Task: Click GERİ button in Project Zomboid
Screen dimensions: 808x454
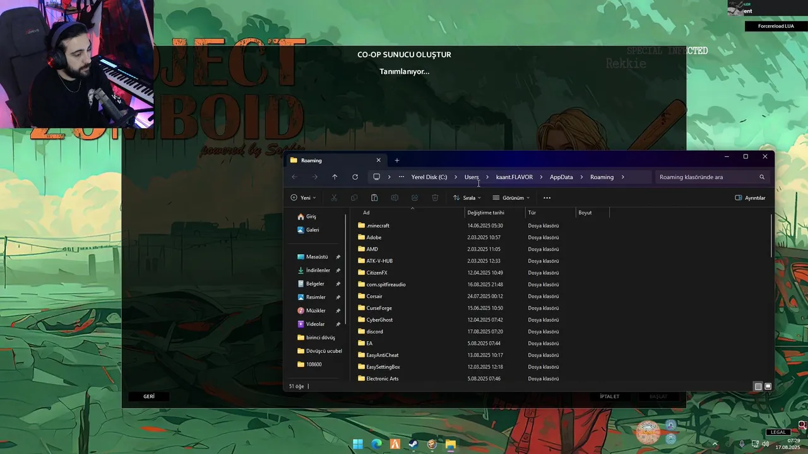Action: (x=149, y=397)
